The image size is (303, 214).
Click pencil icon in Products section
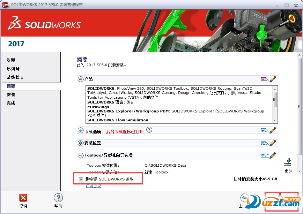click(x=273, y=79)
